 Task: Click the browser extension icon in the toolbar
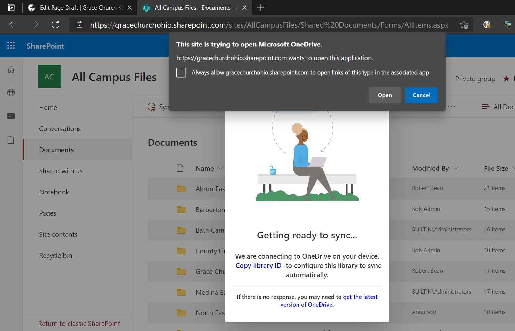click(x=487, y=24)
